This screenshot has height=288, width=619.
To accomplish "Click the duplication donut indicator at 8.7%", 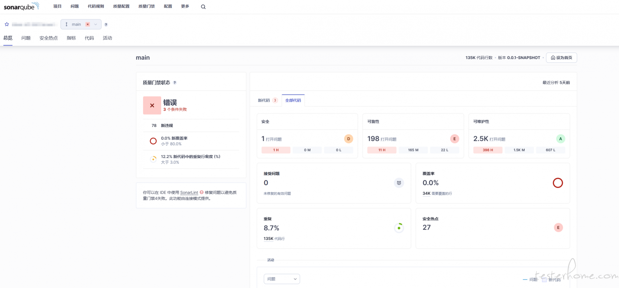I will click(399, 228).
